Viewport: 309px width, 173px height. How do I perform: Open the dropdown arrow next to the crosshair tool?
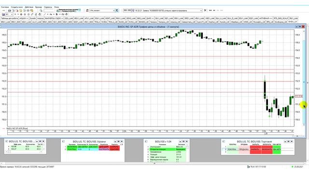coord(18,14)
